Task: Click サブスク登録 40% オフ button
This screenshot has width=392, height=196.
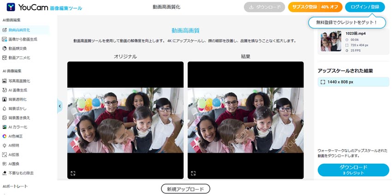Action: click(315, 7)
